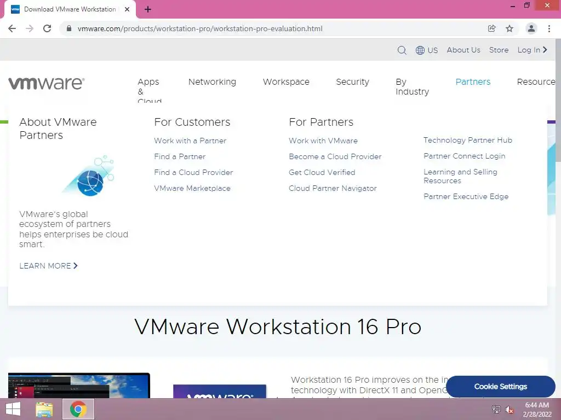Screen dimensions: 561x420
Task: Open the network status tray icon
Action: pyautogui.click(x=496, y=409)
